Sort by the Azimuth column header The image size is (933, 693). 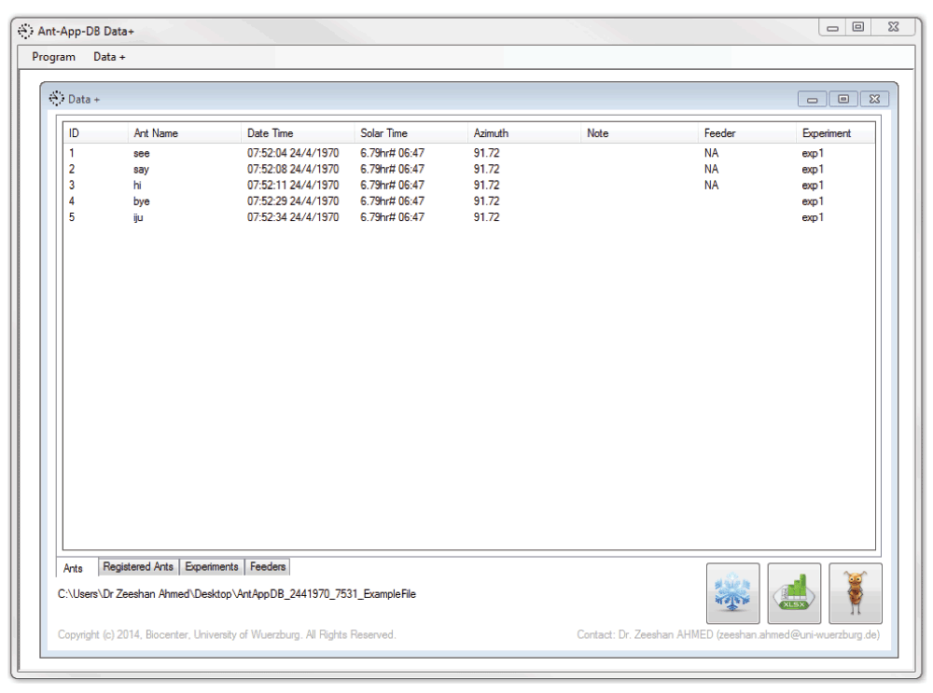click(523, 133)
